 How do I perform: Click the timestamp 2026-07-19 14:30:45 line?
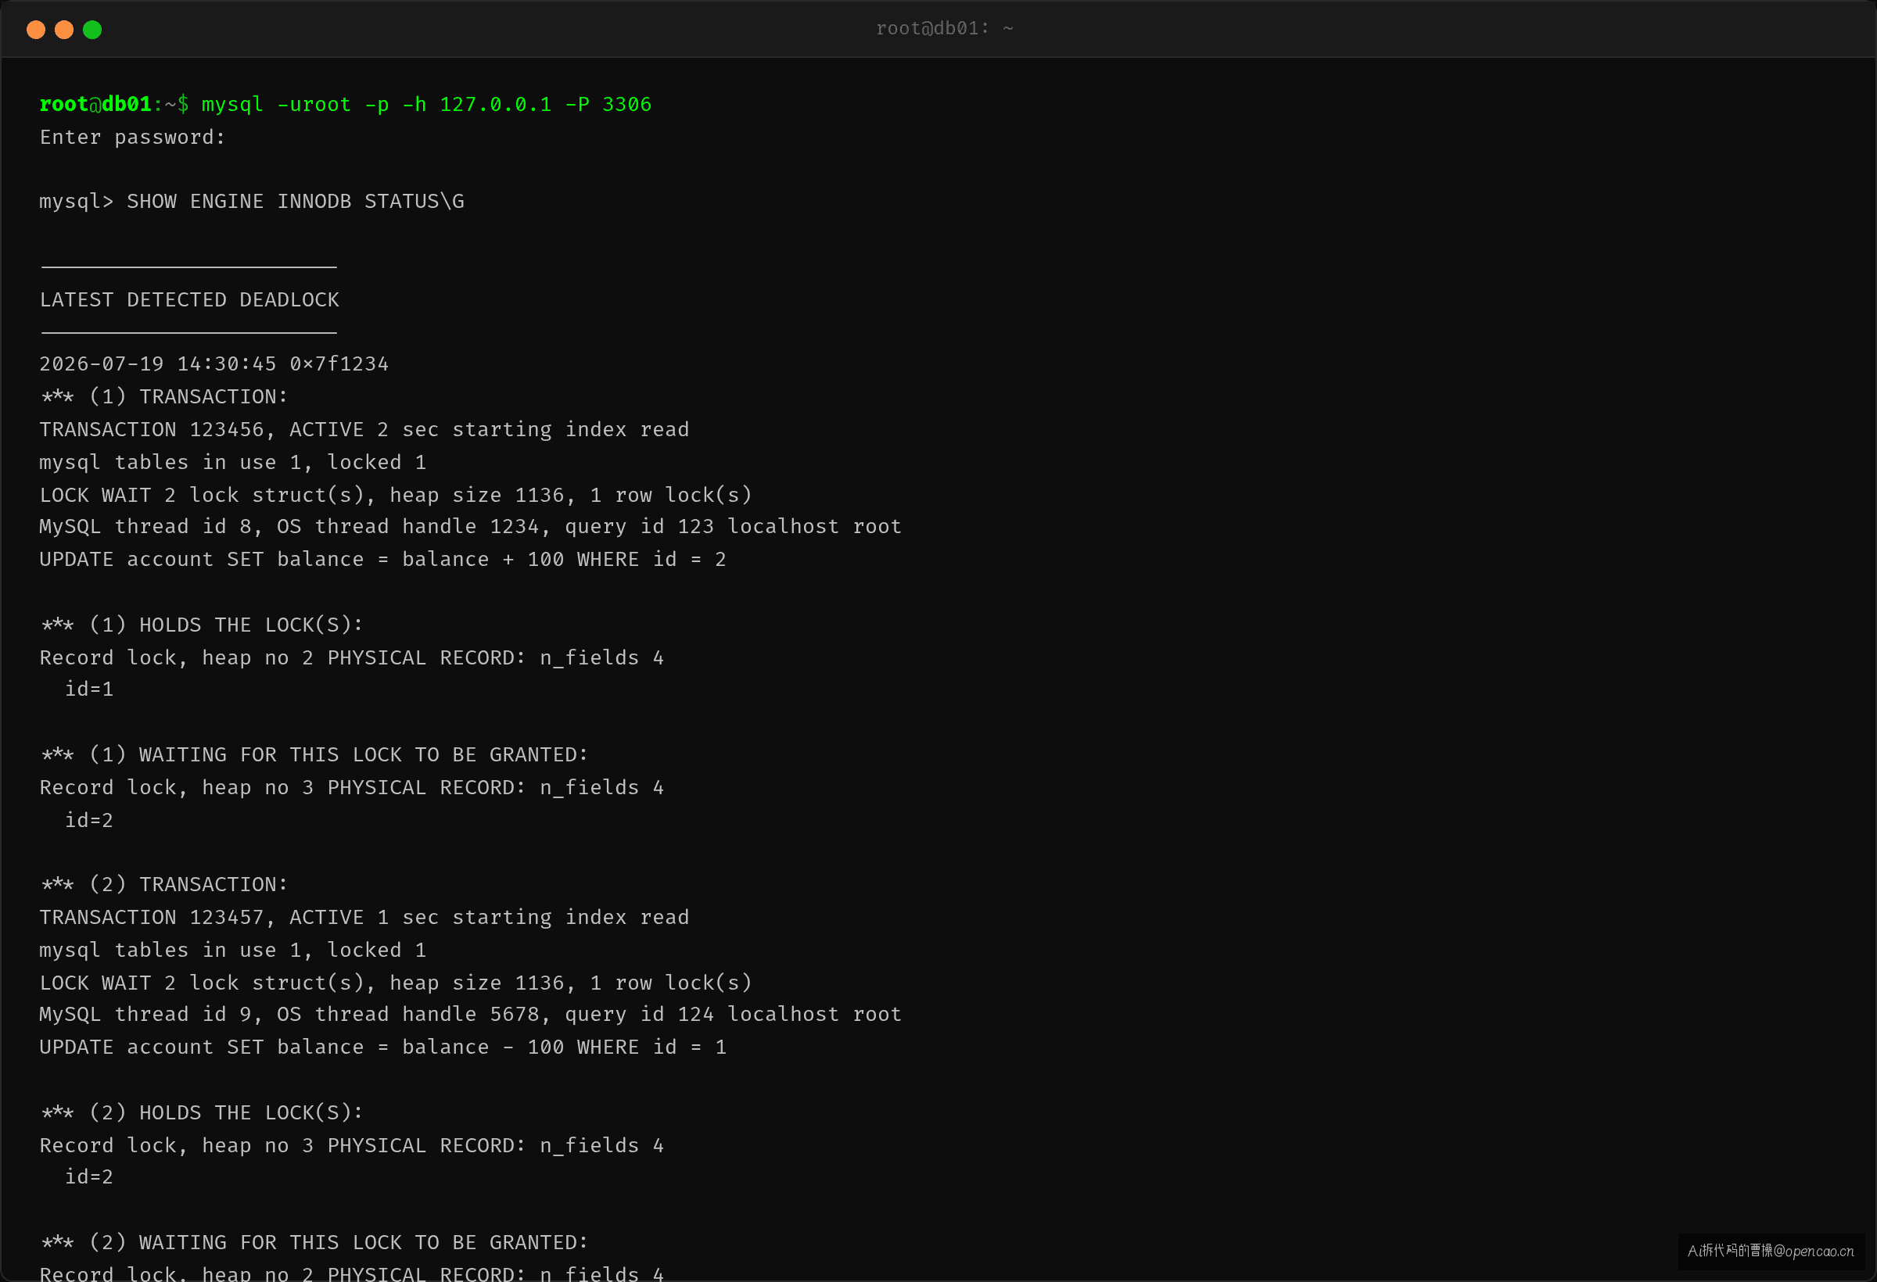point(214,364)
